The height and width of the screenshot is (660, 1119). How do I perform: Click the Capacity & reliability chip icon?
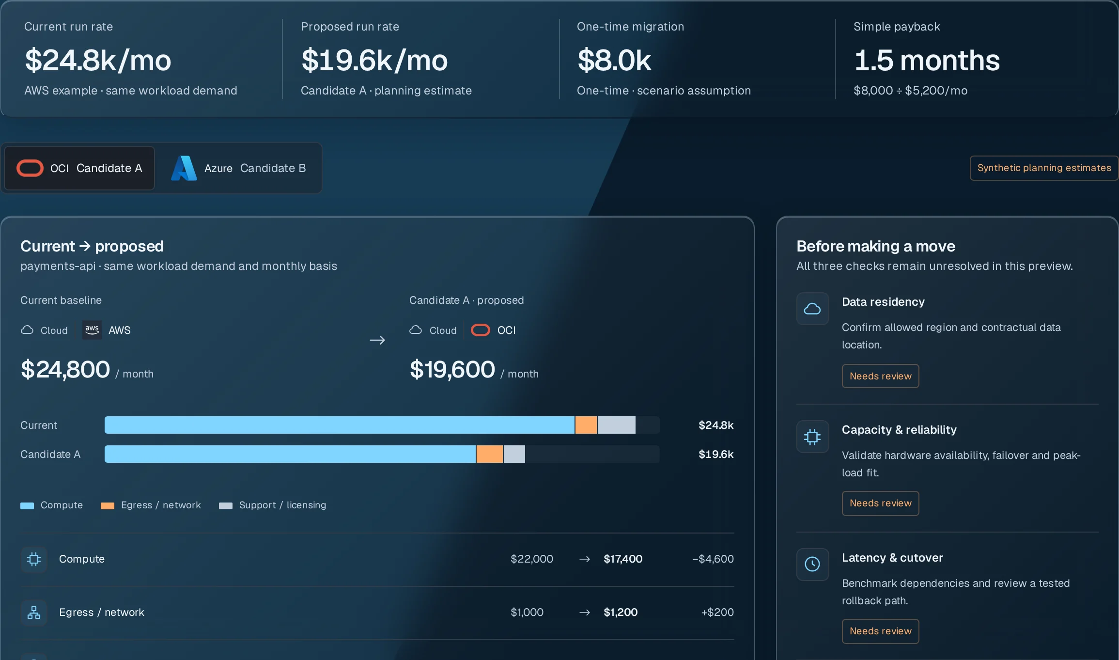point(812,437)
